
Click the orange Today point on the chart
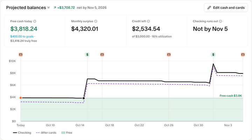pyautogui.click(x=21, y=98)
